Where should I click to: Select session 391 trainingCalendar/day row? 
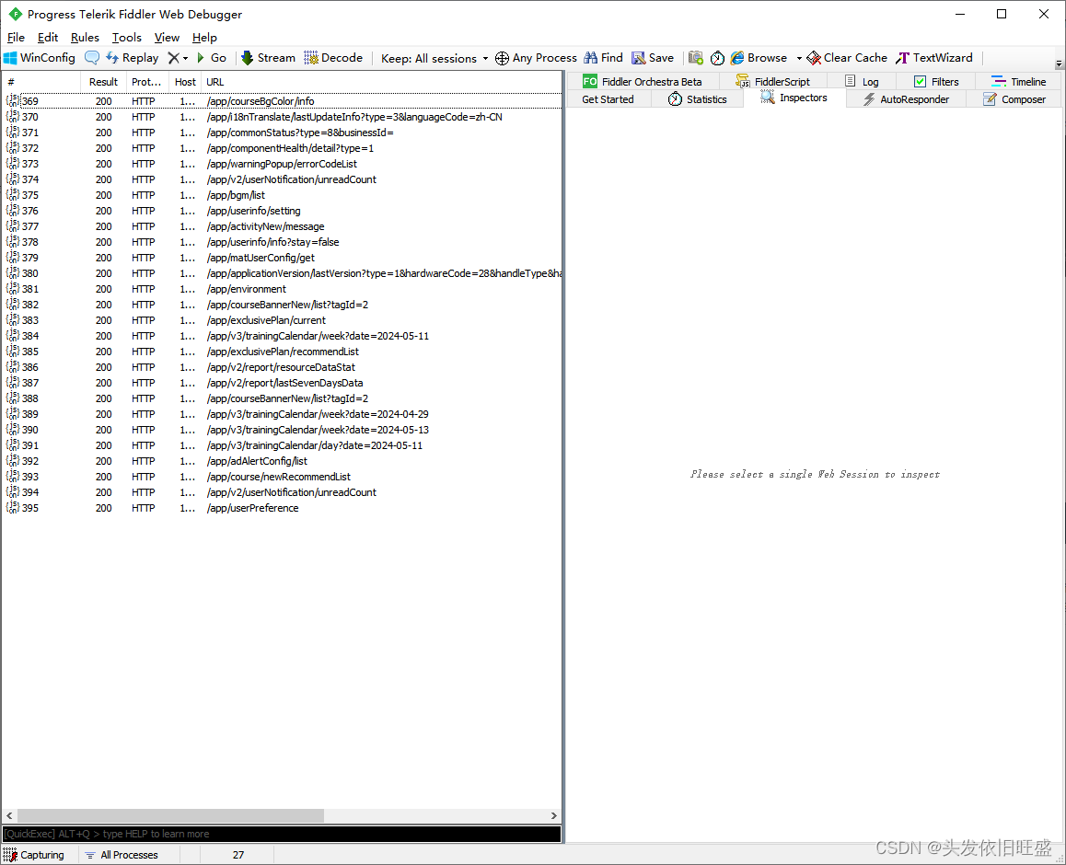click(282, 445)
